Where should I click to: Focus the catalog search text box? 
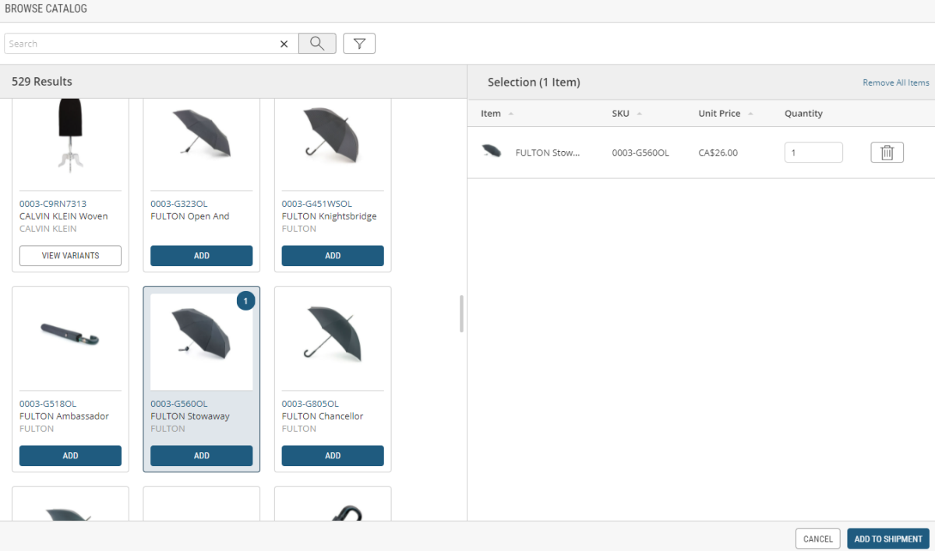click(x=140, y=44)
